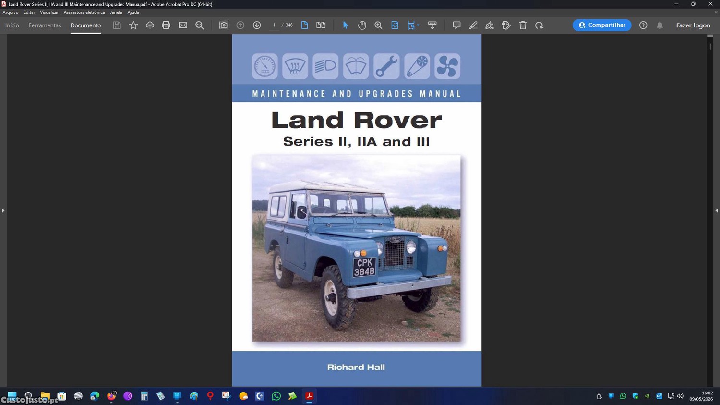Click Fazer logon link

[x=693, y=25]
